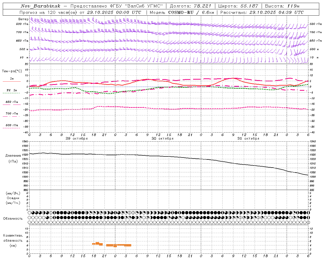
Task: Click the Td 2м dew point legend label
Action: (x=12, y=90)
